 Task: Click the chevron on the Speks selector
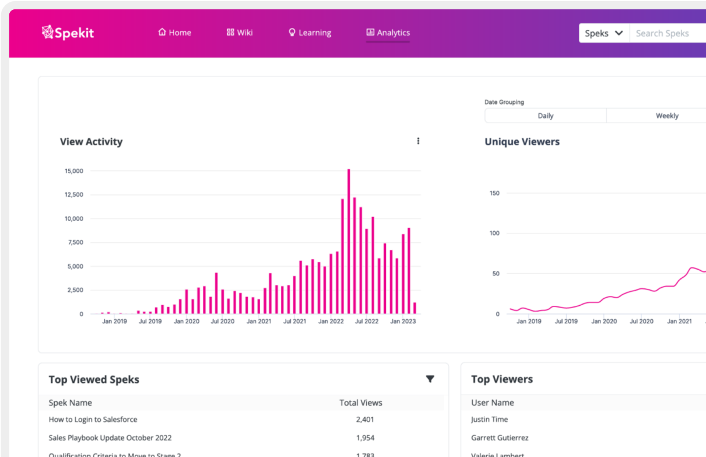pos(619,33)
